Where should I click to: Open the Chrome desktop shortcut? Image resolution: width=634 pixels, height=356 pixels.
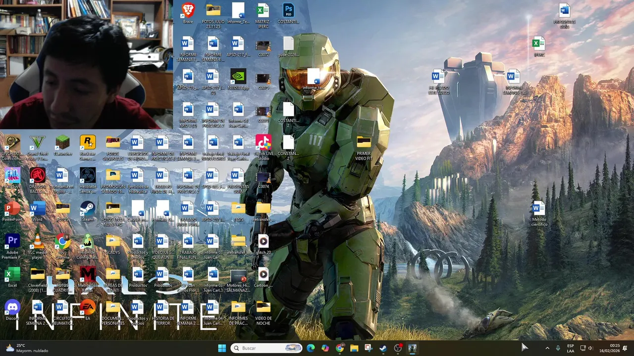(x=62, y=247)
